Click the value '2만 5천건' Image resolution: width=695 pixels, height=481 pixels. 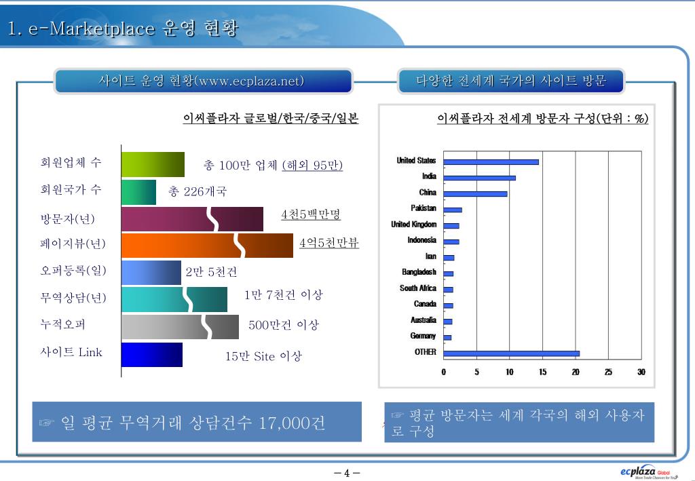click(x=212, y=271)
